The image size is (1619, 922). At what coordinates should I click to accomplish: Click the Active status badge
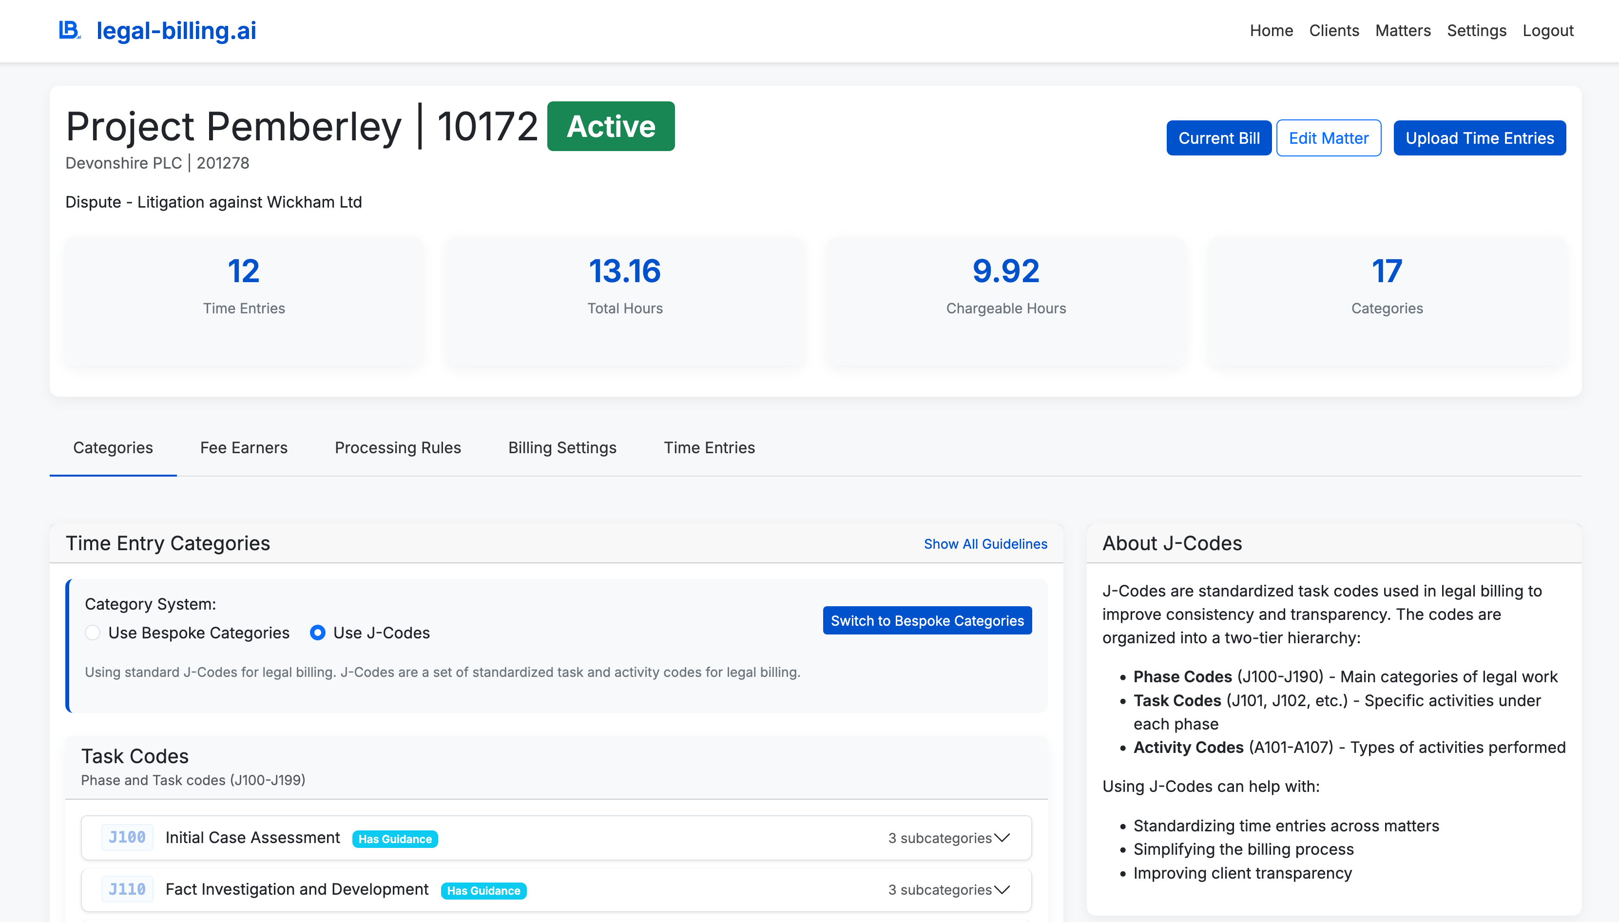[610, 126]
